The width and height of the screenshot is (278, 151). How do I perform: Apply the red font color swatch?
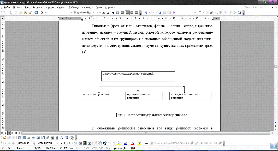click(x=133, y=143)
